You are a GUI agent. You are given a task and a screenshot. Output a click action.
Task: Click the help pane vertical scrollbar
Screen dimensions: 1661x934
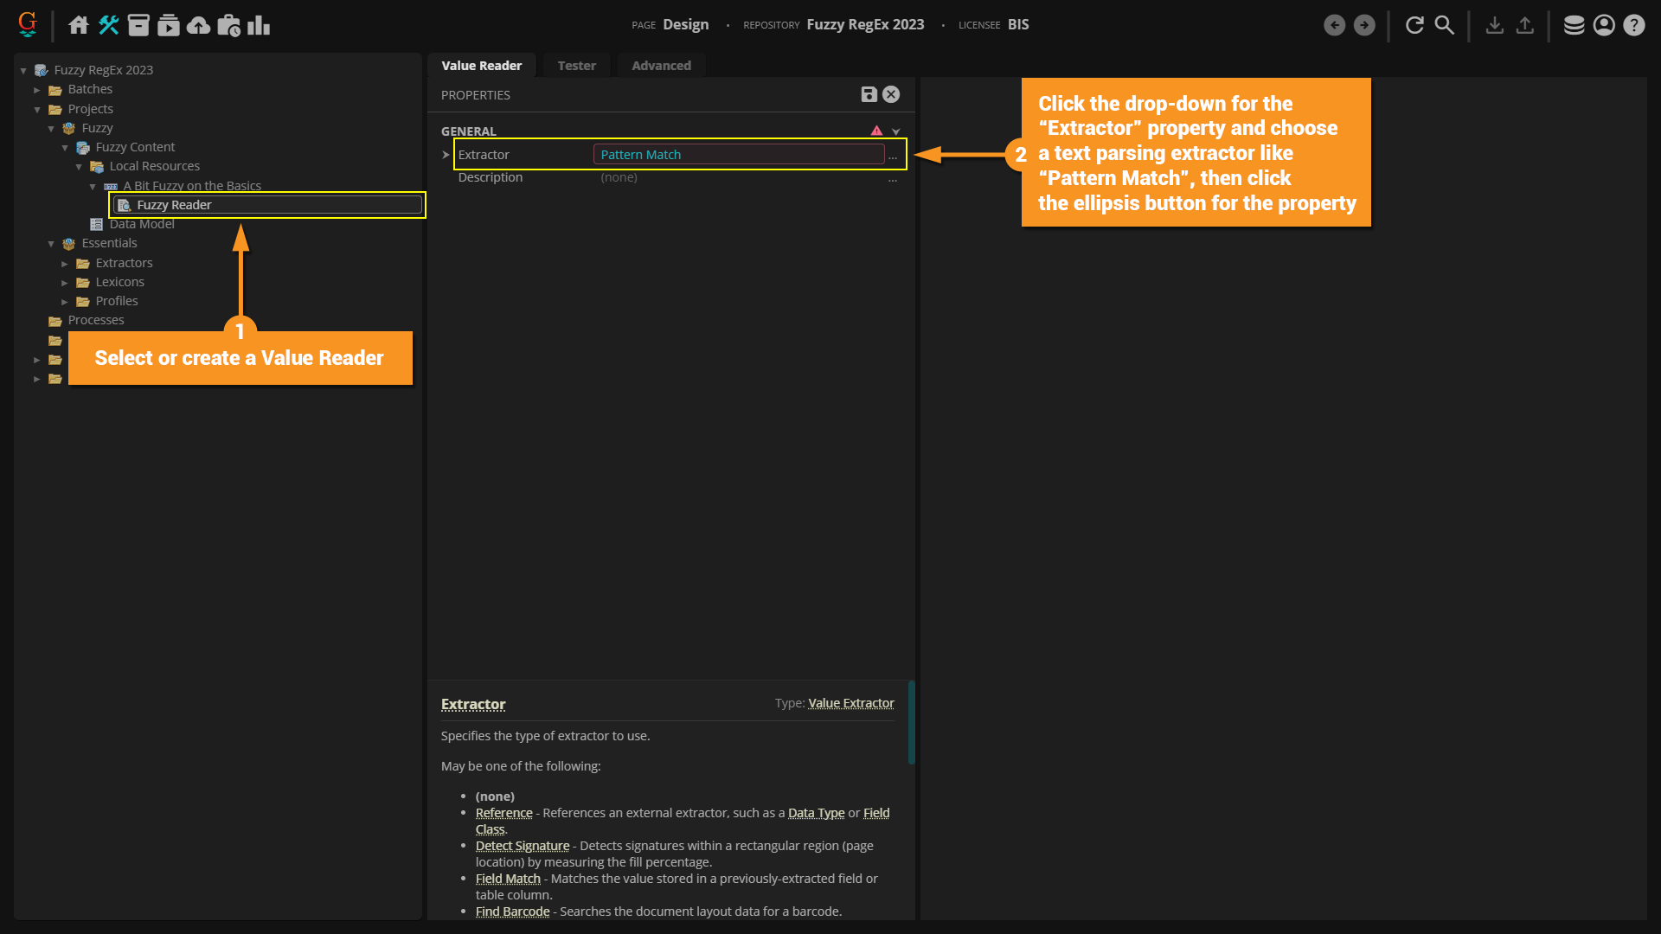(x=911, y=722)
